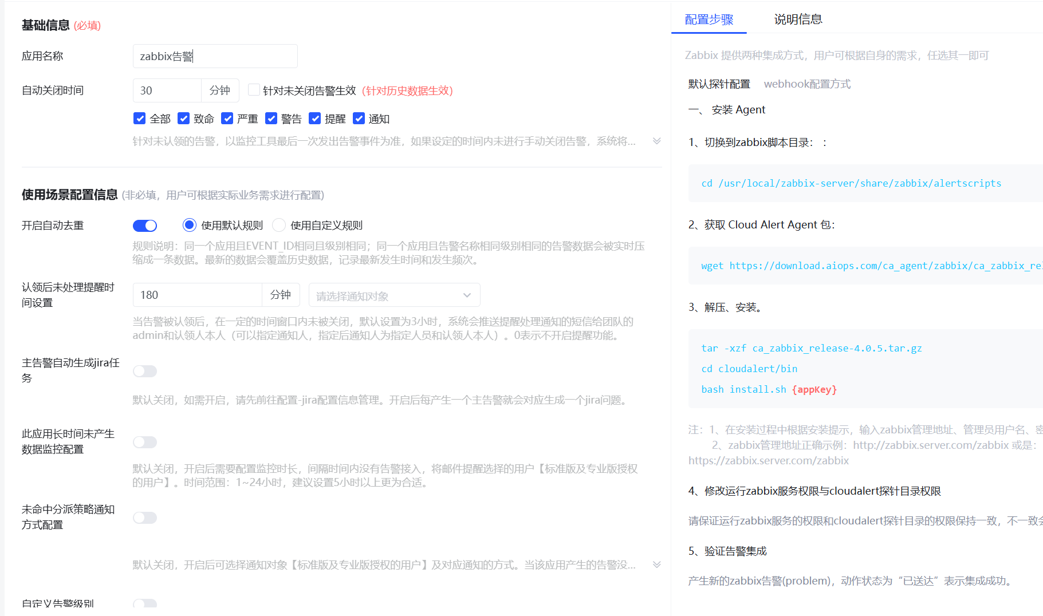This screenshot has width=1043, height=616.
Task: Expand the 未命中分派策略 description text
Action: coord(657,564)
